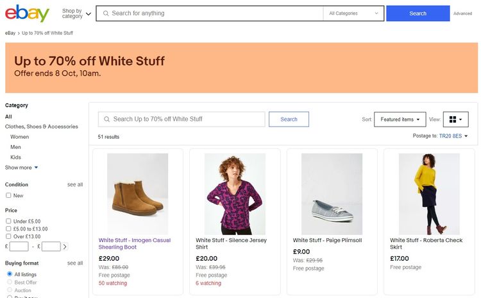Open Imogen Casual Shearling Boot image
The height and width of the screenshot is (298, 481).
click(137, 194)
